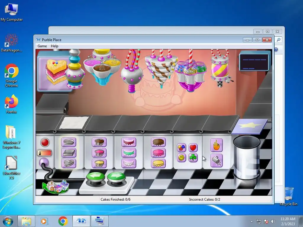Viewport: 303px width, 227px height.
Task: Add the smiley face decoration
Action: [181, 158]
